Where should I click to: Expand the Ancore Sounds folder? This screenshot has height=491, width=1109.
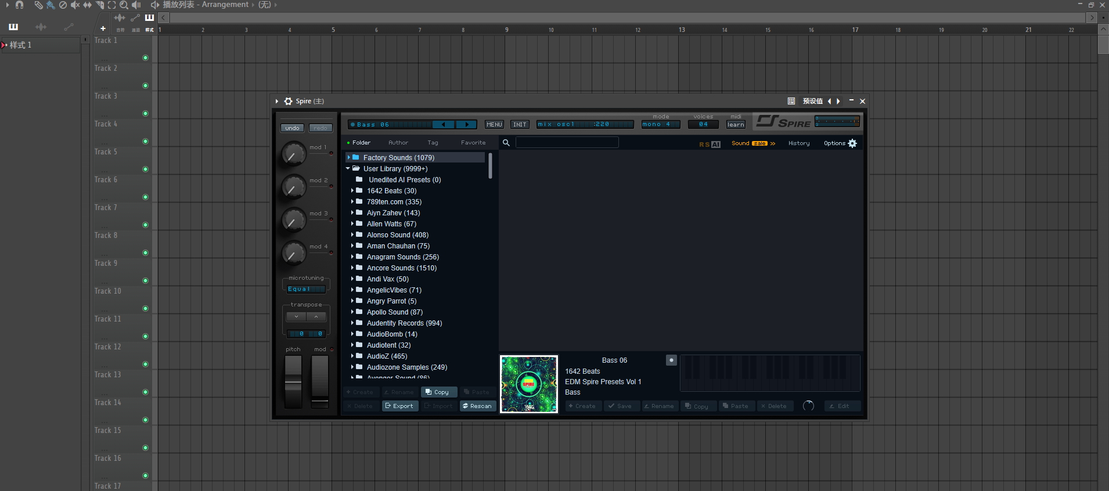point(352,268)
